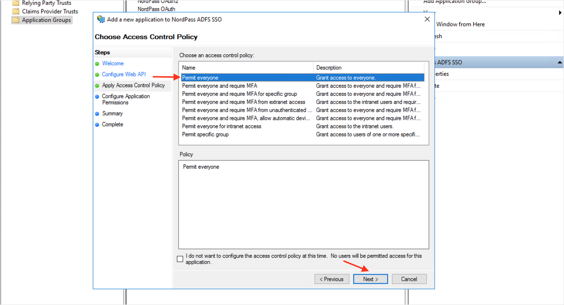
Task: Click the Configure Web API green bullet
Action: coord(97,75)
